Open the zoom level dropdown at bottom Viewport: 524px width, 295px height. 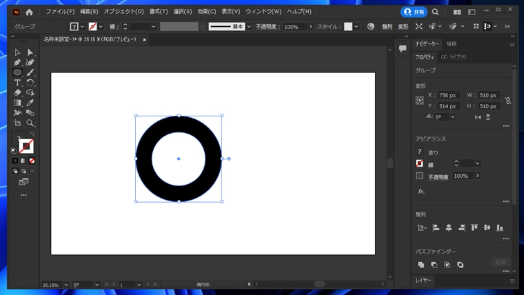pos(66,285)
